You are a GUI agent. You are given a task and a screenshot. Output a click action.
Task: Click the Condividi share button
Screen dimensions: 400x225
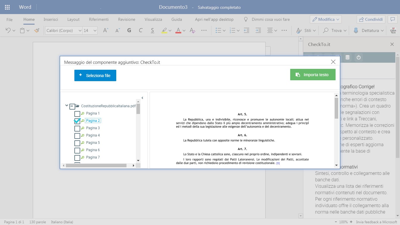coord(371,19)
